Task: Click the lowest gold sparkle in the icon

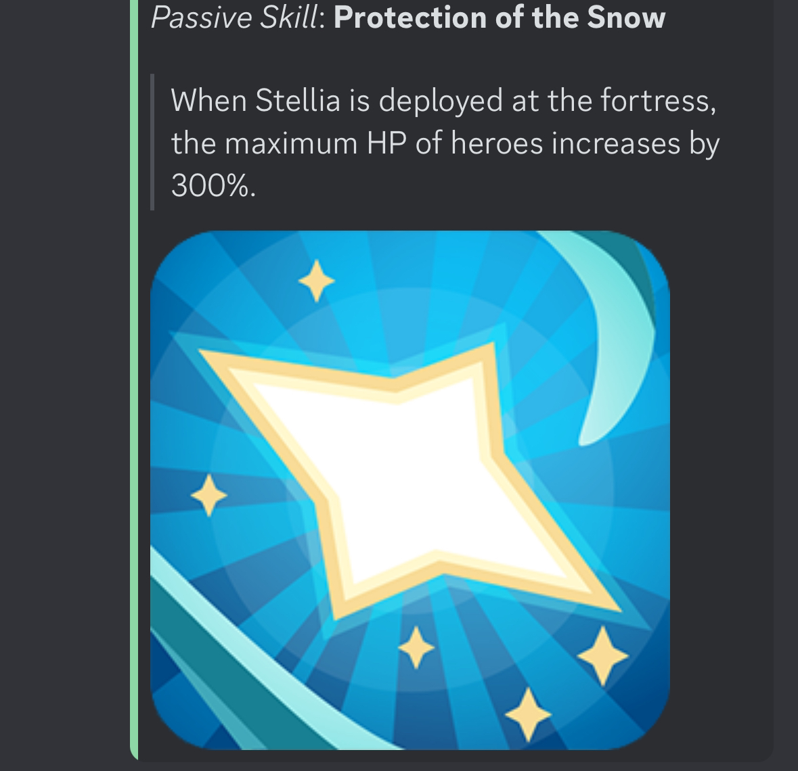Action: [528, 715]
